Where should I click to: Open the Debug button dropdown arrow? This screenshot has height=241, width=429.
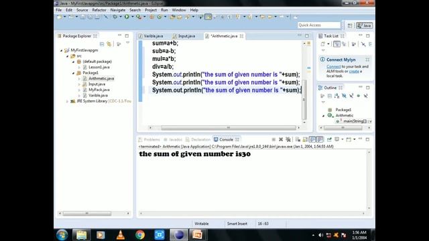coord(121,17)
